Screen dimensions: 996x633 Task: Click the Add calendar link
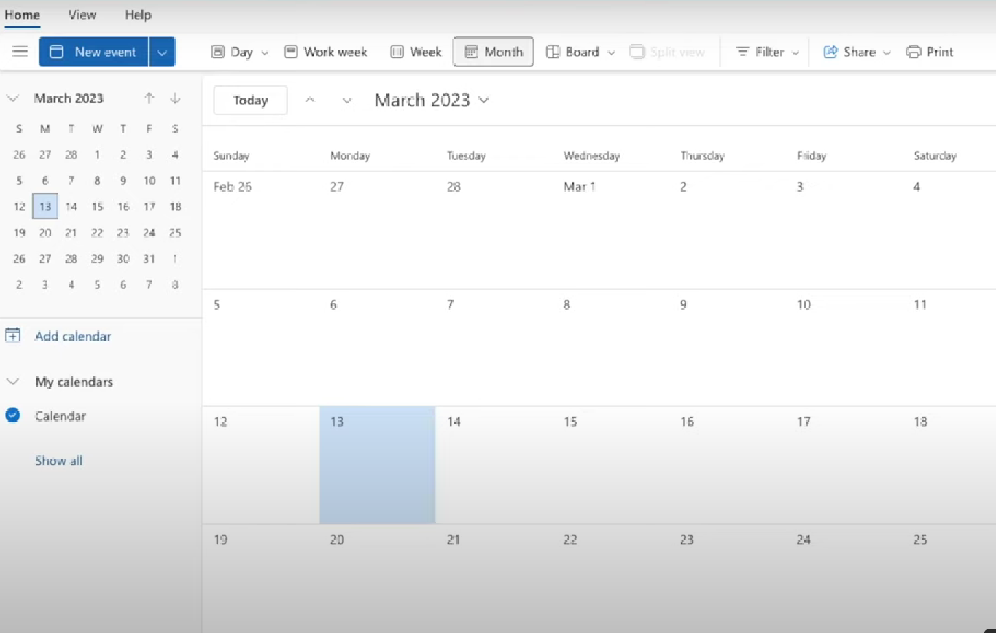73,336
